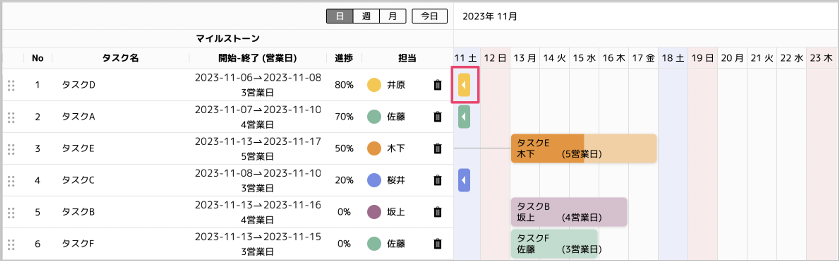The width and height of the screenshot is (839, 261).
Task: Click the drag handle of タスクE row
Action: point(11,149)
